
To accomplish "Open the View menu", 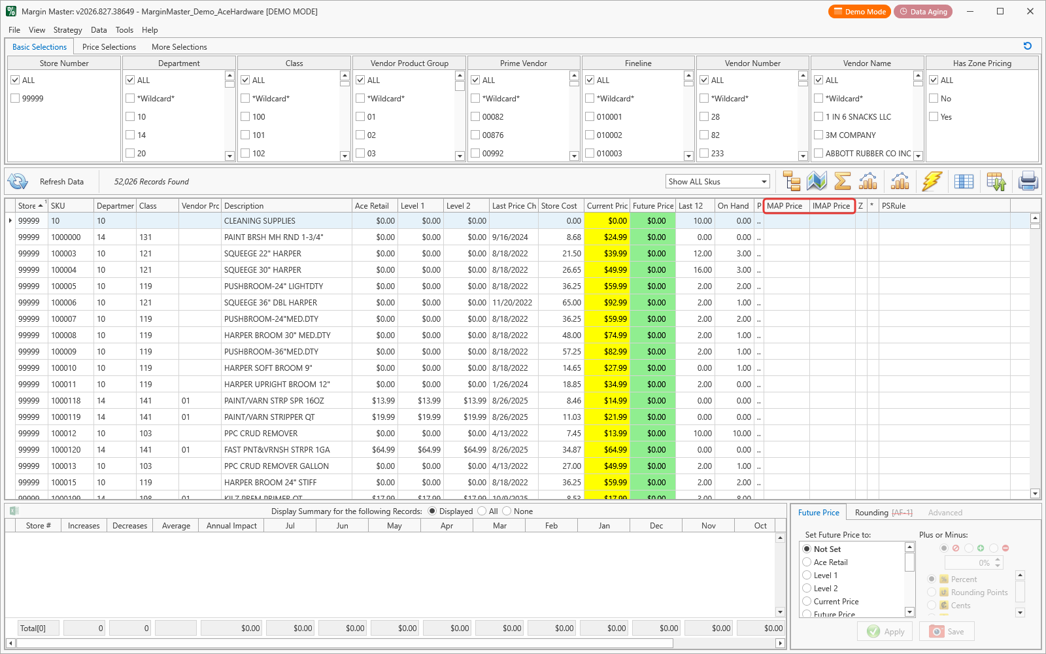I will tap(37, 30).
